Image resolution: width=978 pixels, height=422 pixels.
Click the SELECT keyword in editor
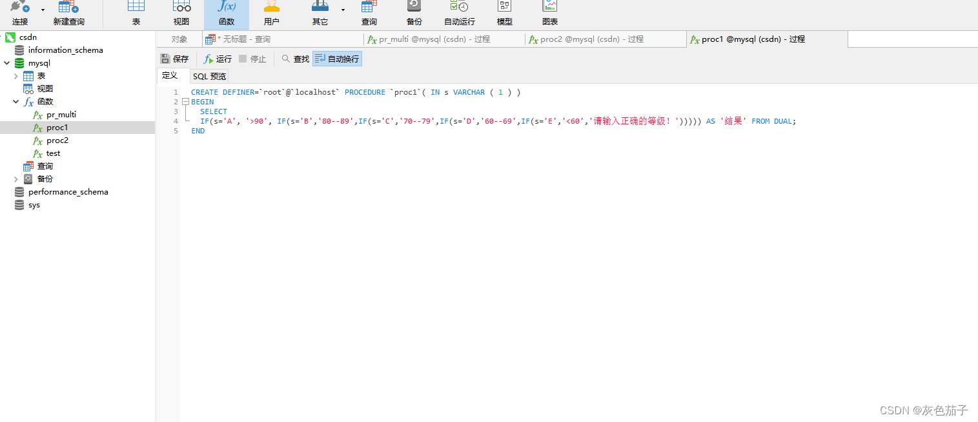[214, 111]
